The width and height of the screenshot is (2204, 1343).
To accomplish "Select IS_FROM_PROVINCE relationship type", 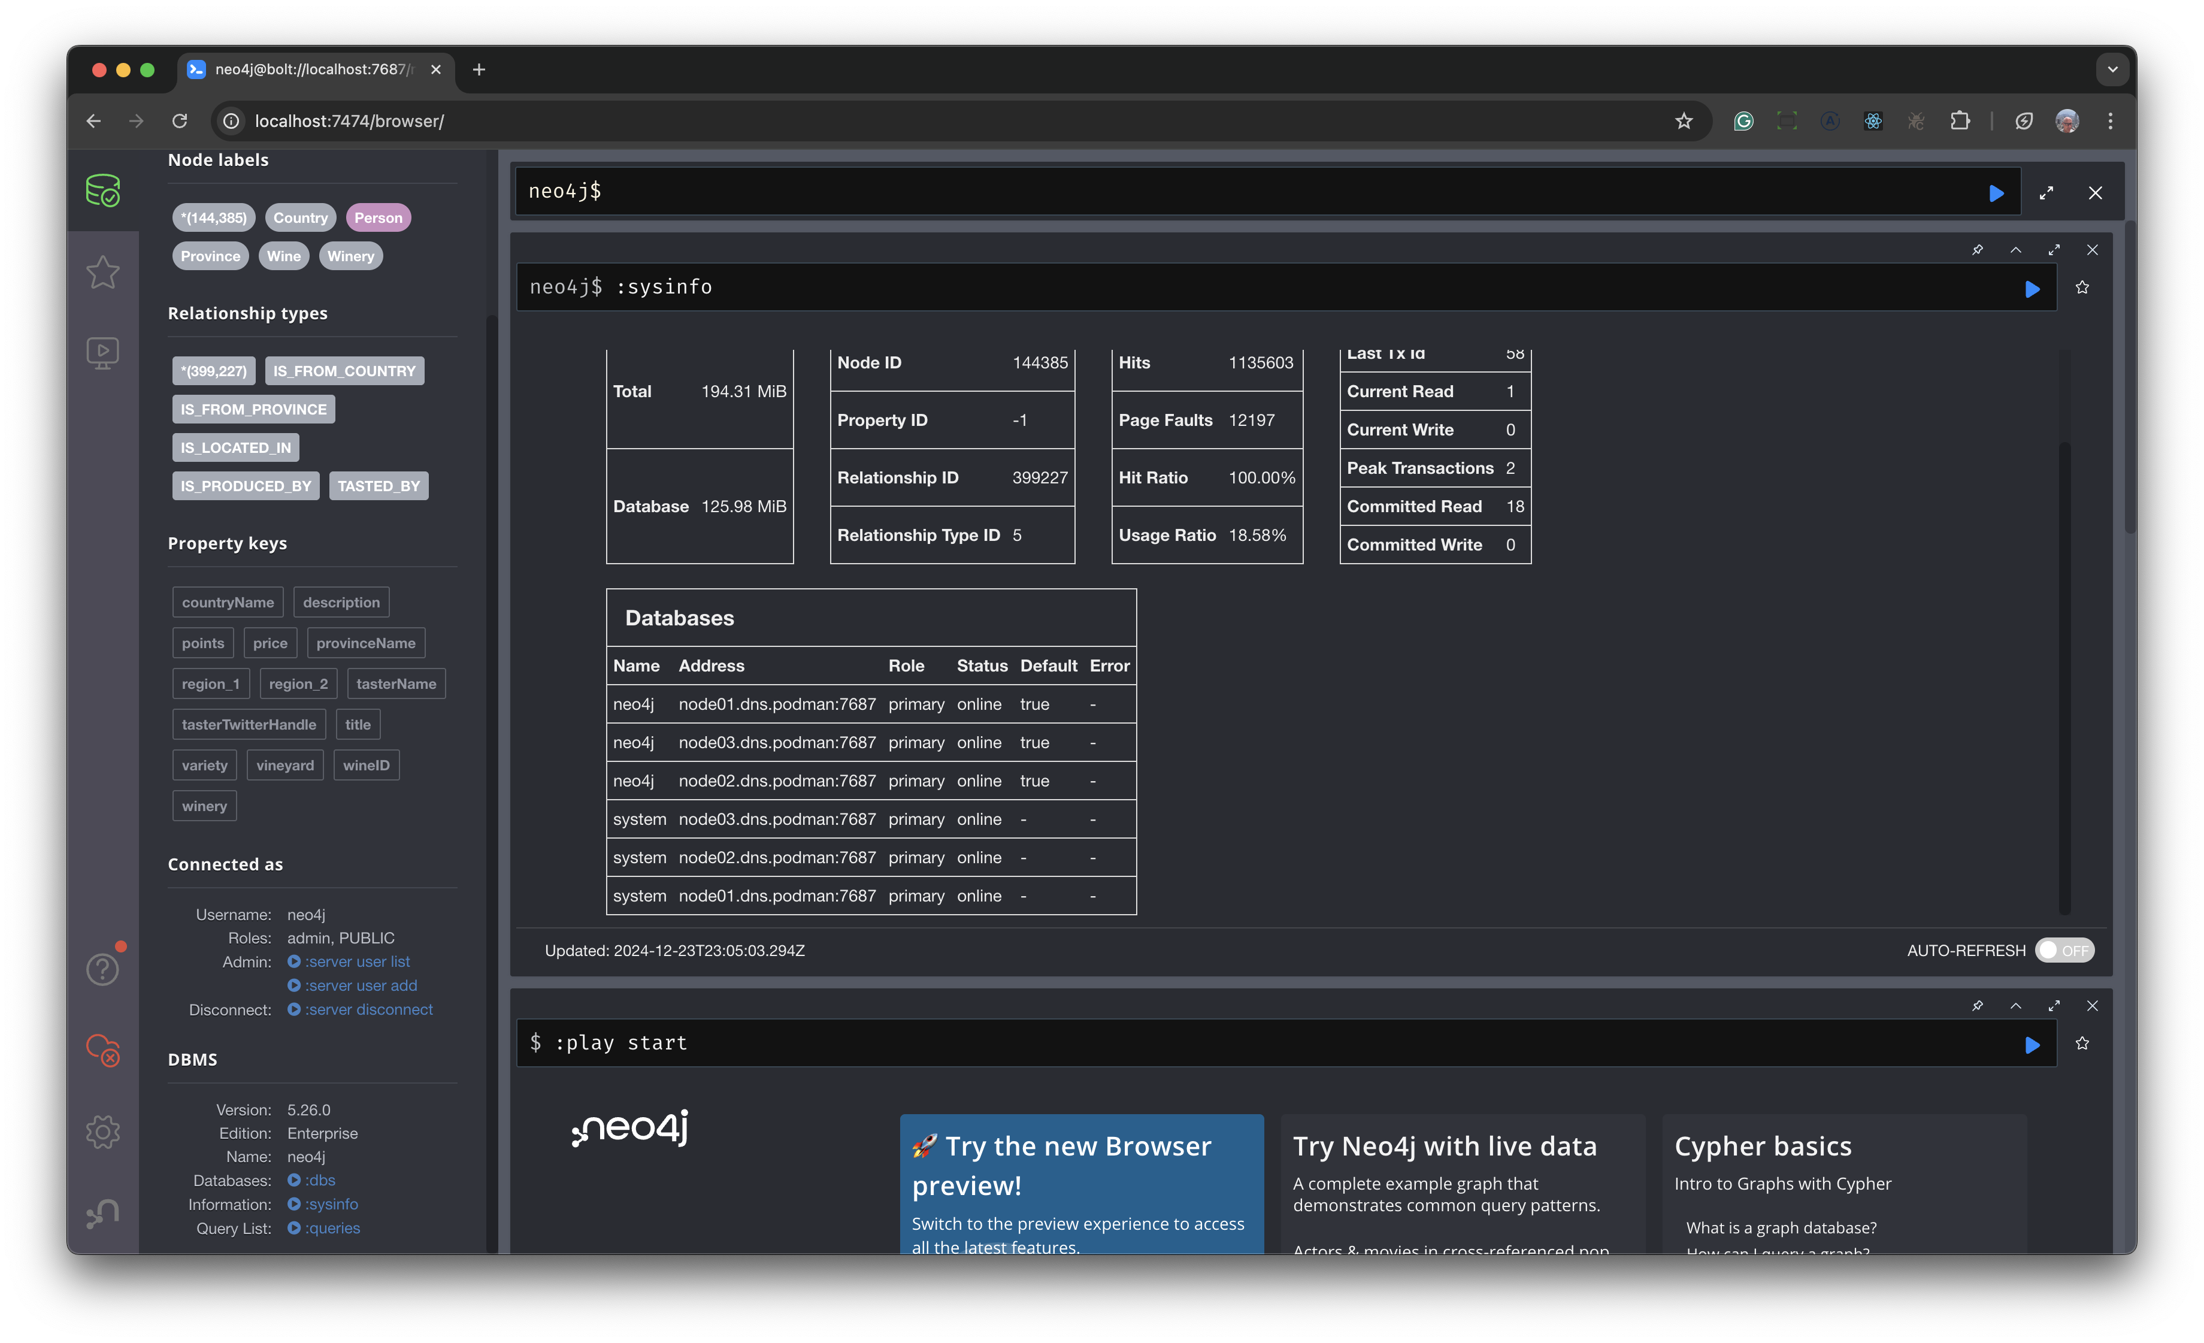I will (x=253, y=409).
